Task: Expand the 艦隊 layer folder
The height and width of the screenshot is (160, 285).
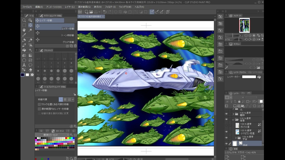Action: pyautogui.click(x=233, y=114)
